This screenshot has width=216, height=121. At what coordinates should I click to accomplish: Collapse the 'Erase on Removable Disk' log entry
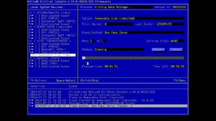click(x=29, y=97)
